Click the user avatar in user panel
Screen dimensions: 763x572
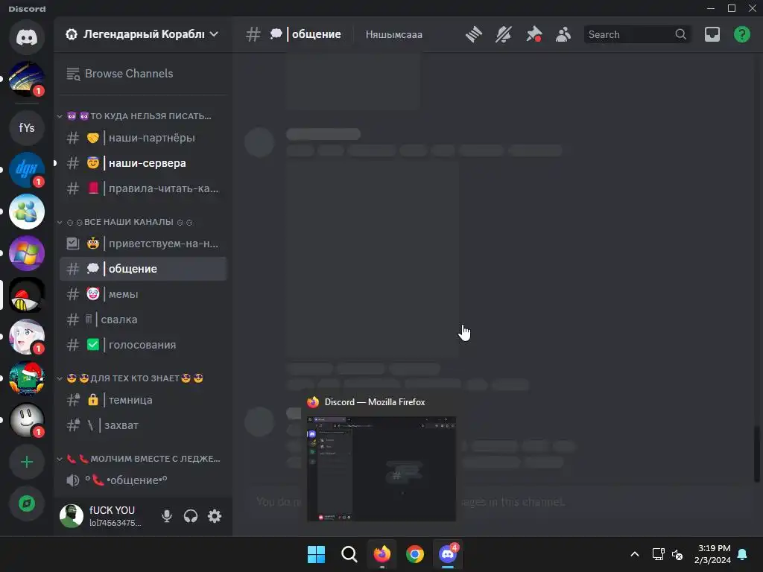click(72, 516)
